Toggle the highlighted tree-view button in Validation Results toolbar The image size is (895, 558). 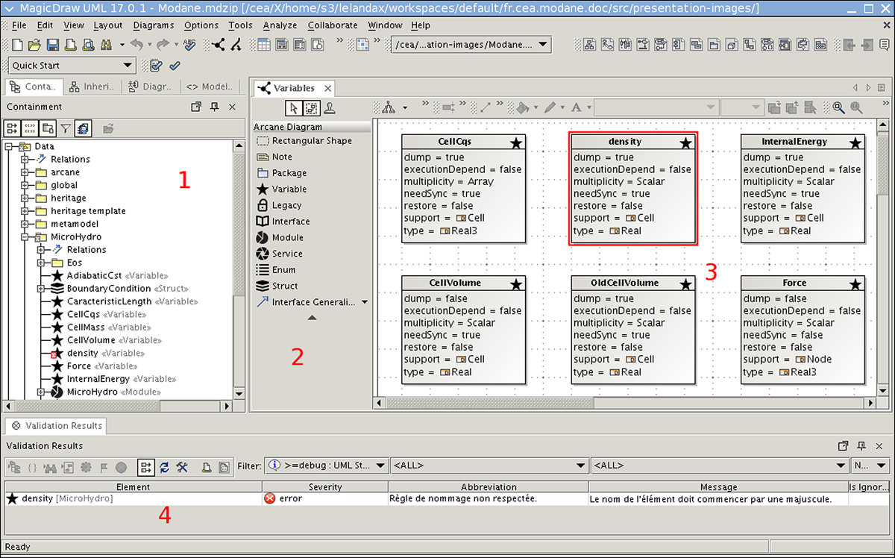coord(146,467)
